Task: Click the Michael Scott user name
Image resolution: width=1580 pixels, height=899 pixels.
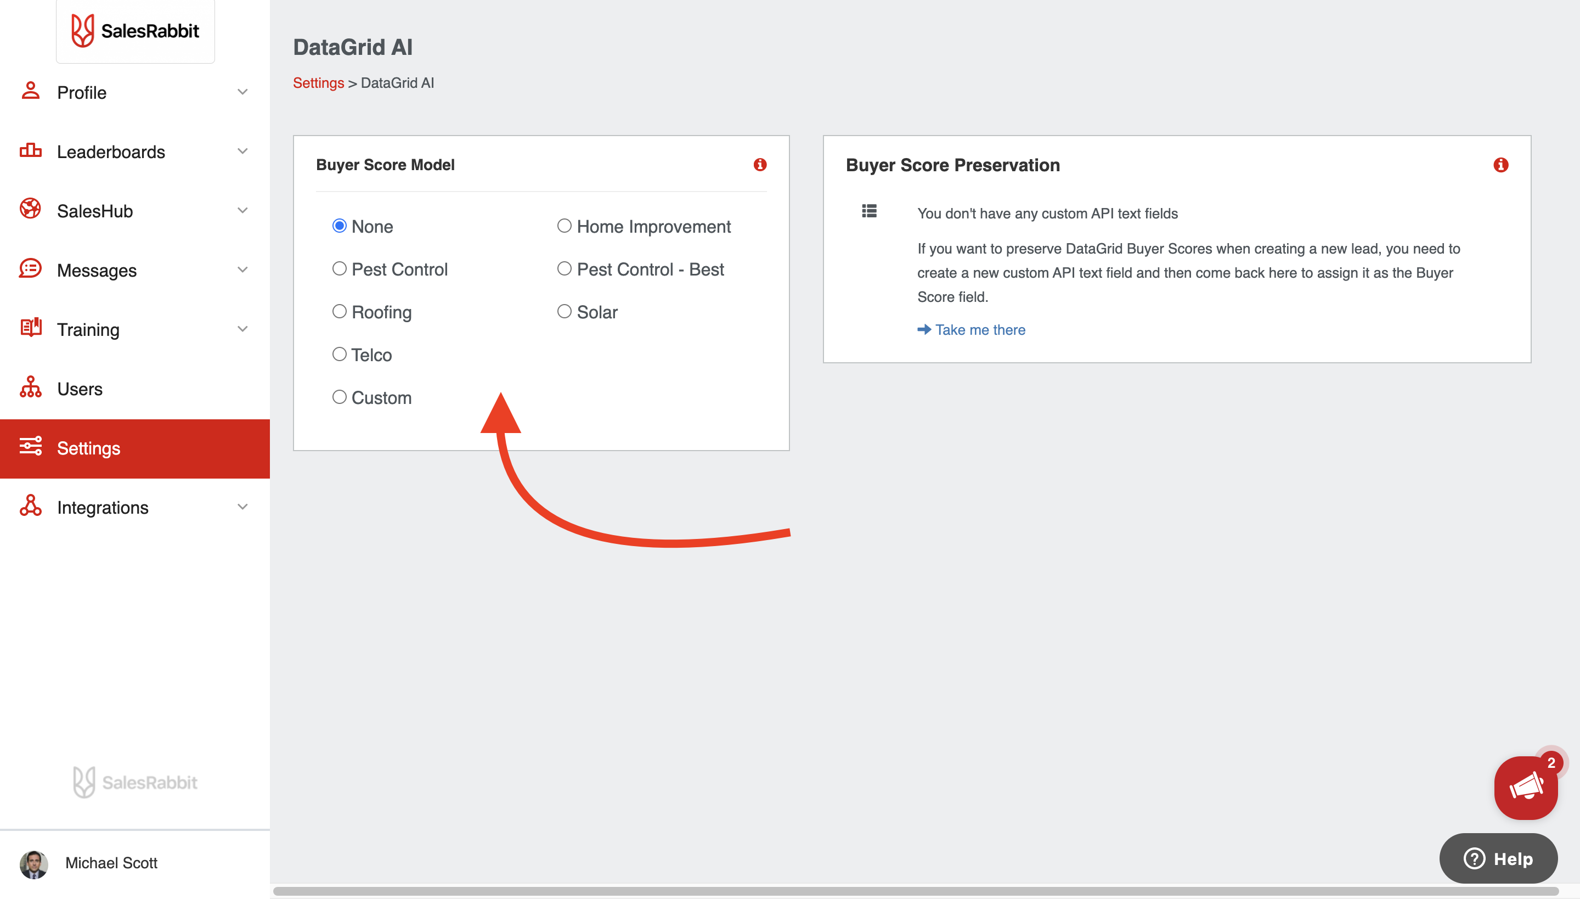Action: click(x=111, y=863)
